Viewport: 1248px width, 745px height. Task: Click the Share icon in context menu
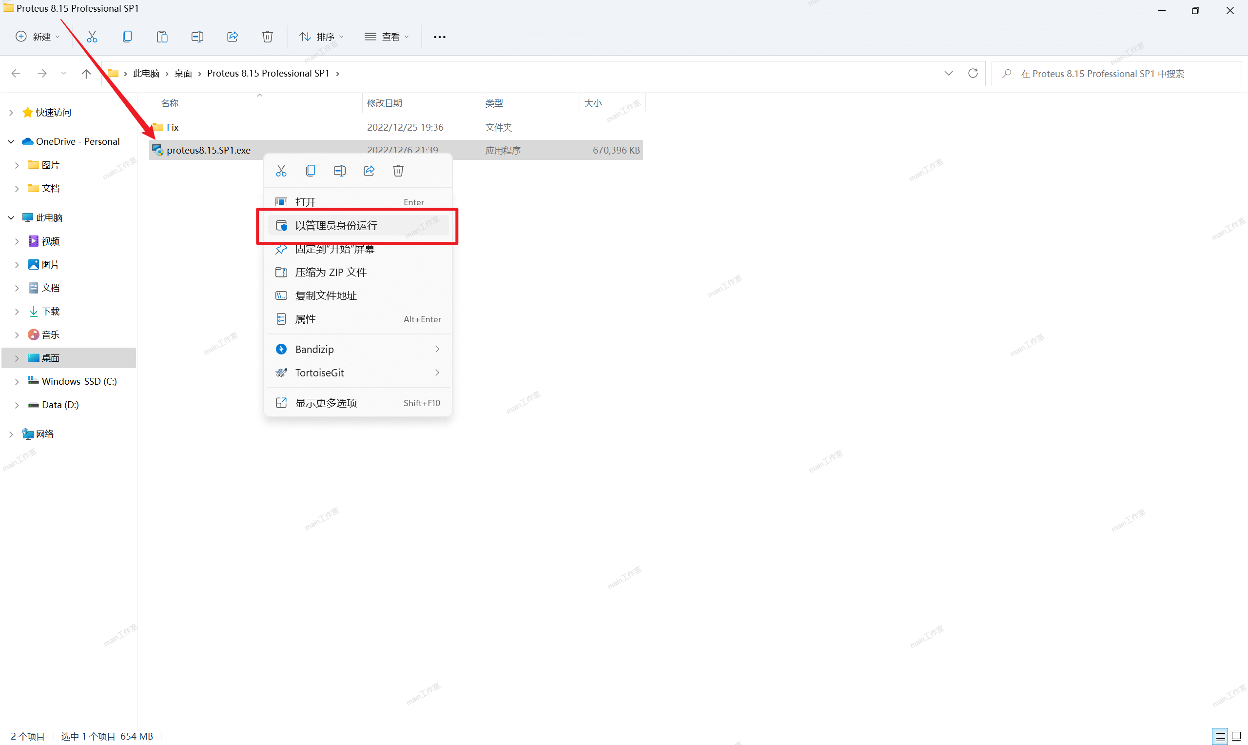(x=369, y=171)
